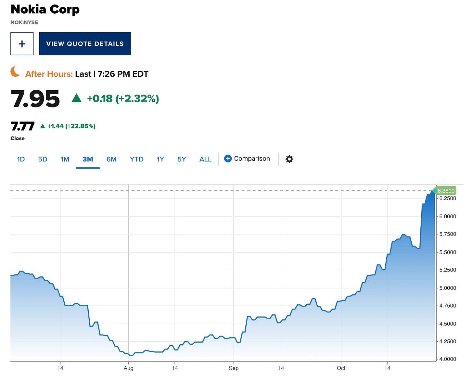Click the Comparison label text
The height and width of the screenshot is (382, 473).
pos(252,159)
